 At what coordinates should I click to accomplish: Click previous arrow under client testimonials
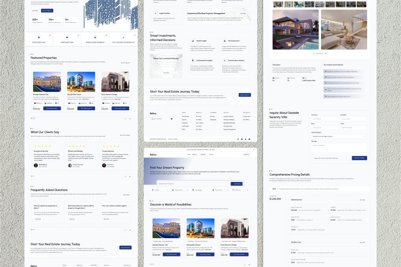pos(126,176)
